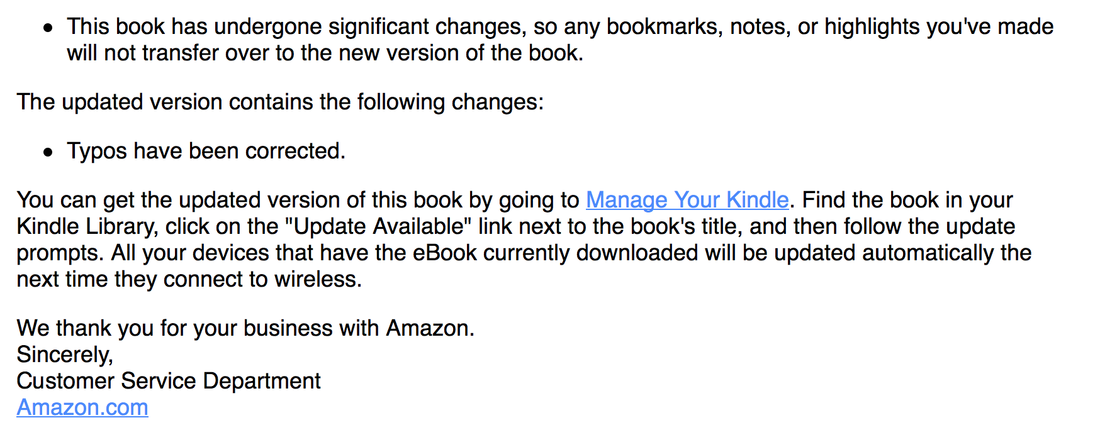Click the line "will not transfer over to the new version"
Viewport: 1095px width, 430px height.
pos(325,53)
